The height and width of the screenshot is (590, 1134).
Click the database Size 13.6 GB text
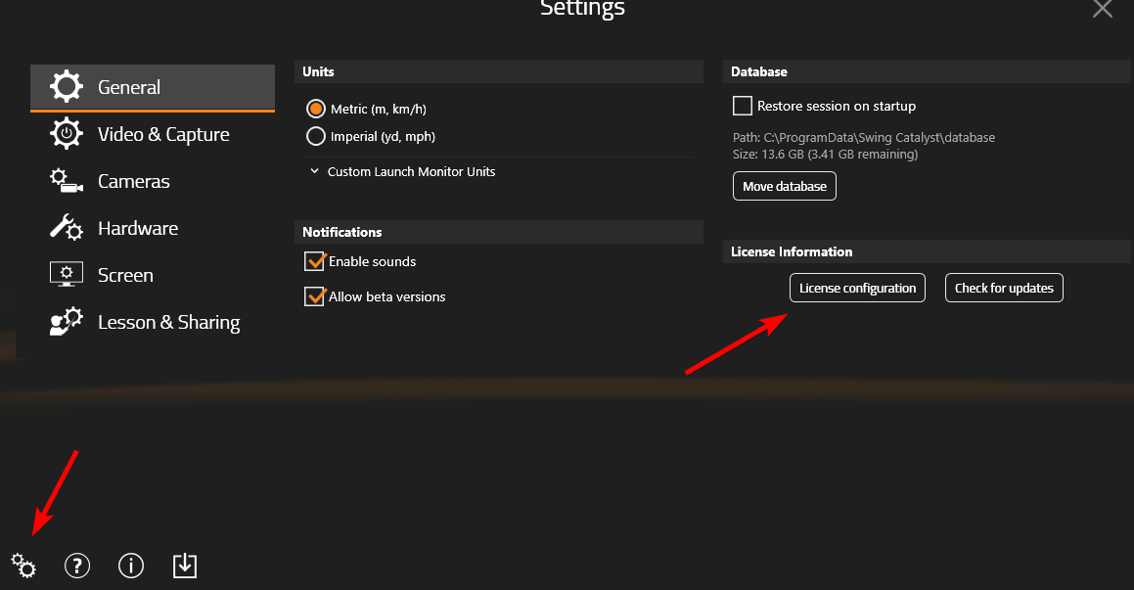(825, 154)
